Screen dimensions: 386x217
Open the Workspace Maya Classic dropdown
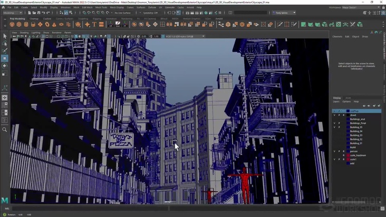361,7
